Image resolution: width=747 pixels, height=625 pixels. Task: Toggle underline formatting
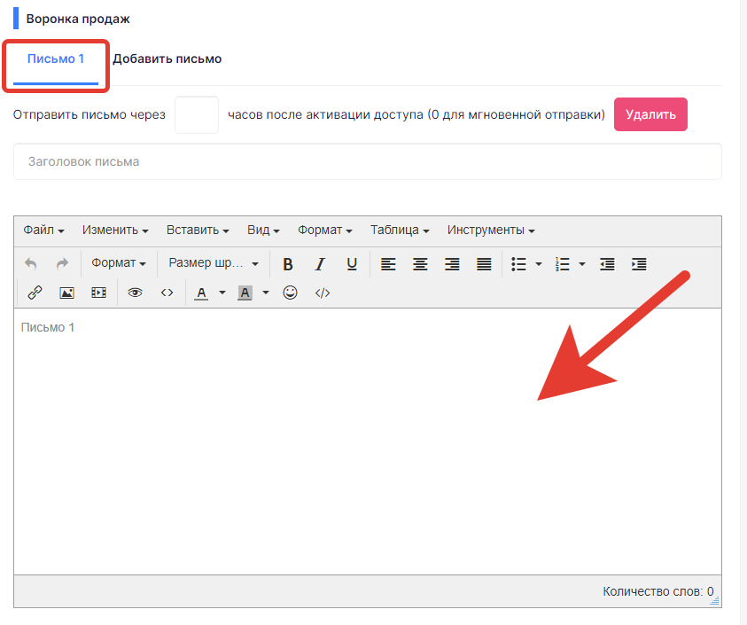pos(352,263)
